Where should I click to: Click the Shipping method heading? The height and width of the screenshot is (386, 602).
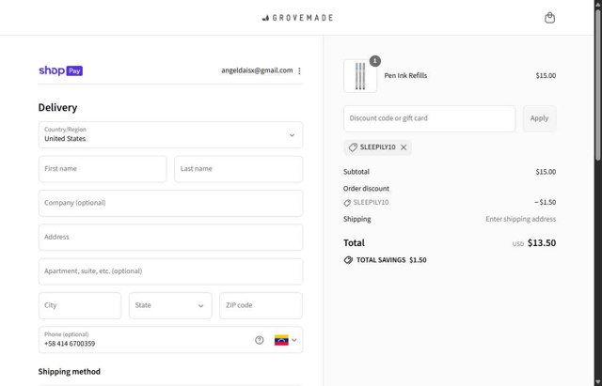[69, 372]
